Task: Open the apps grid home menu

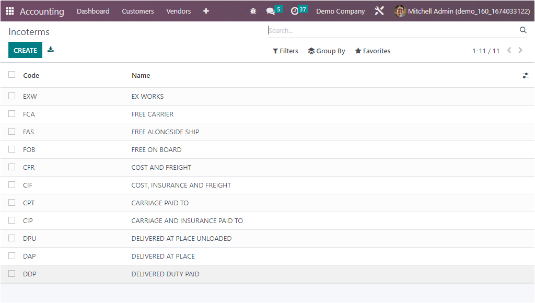Action: pos(10,11)
